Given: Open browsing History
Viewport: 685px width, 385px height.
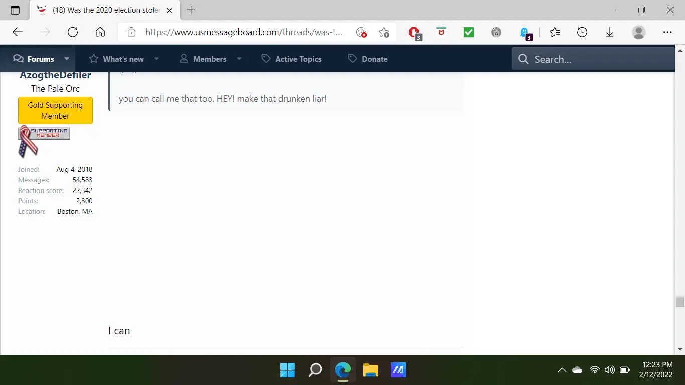Looking at the screenshot, I should coord(582,32).
